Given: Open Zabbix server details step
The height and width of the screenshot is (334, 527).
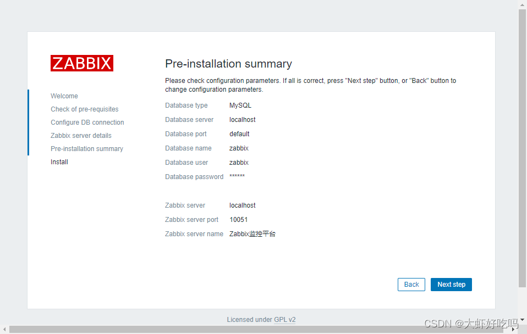Looking at the screenshot, I should tap(81, 136).
